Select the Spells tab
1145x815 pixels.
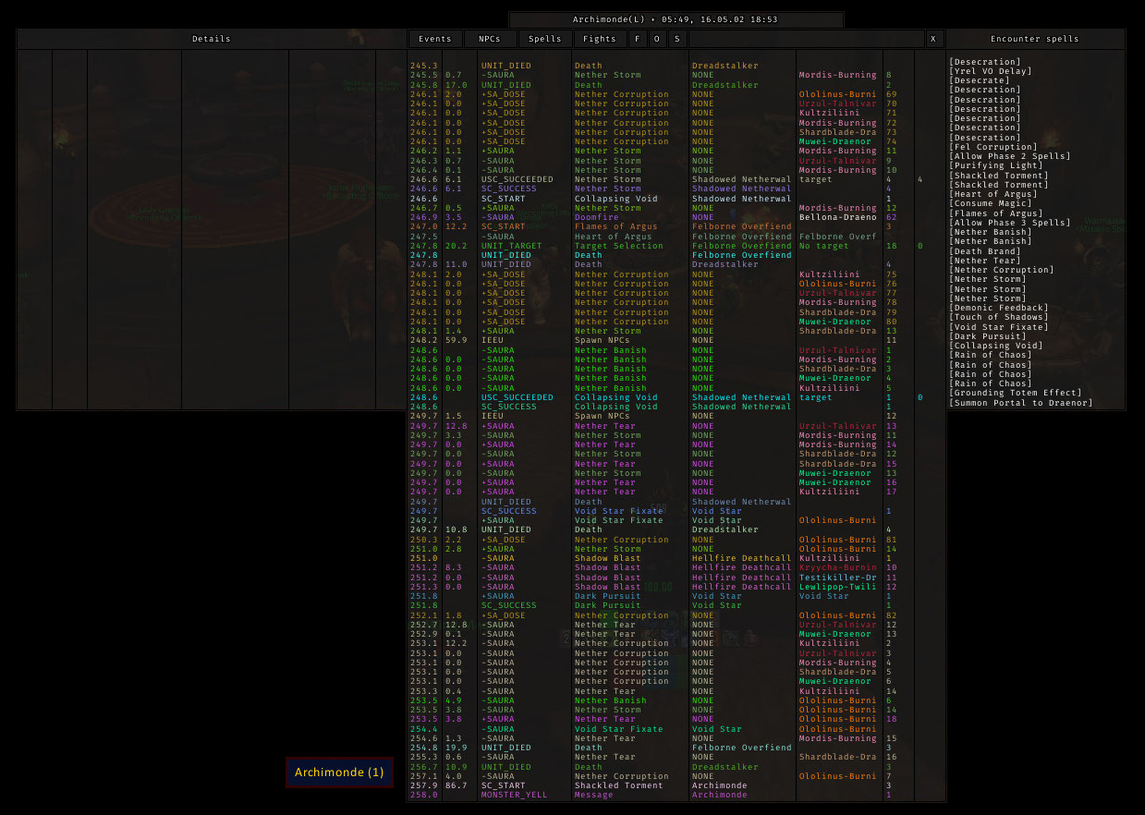pyautogui.click(x=544, y=39)
